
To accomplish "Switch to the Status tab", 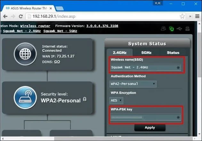I will coord(173,53).
